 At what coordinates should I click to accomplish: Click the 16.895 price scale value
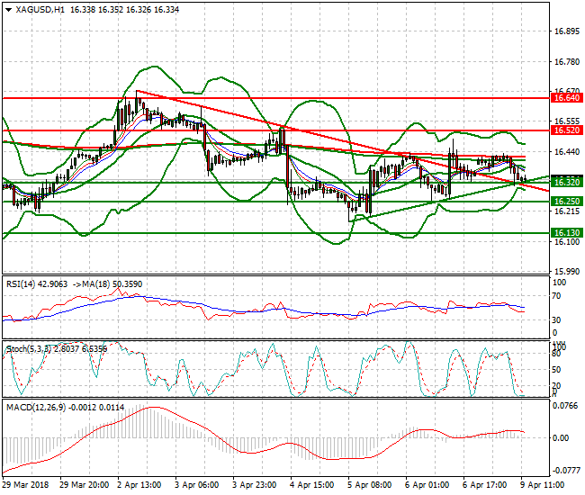(567, 31)
